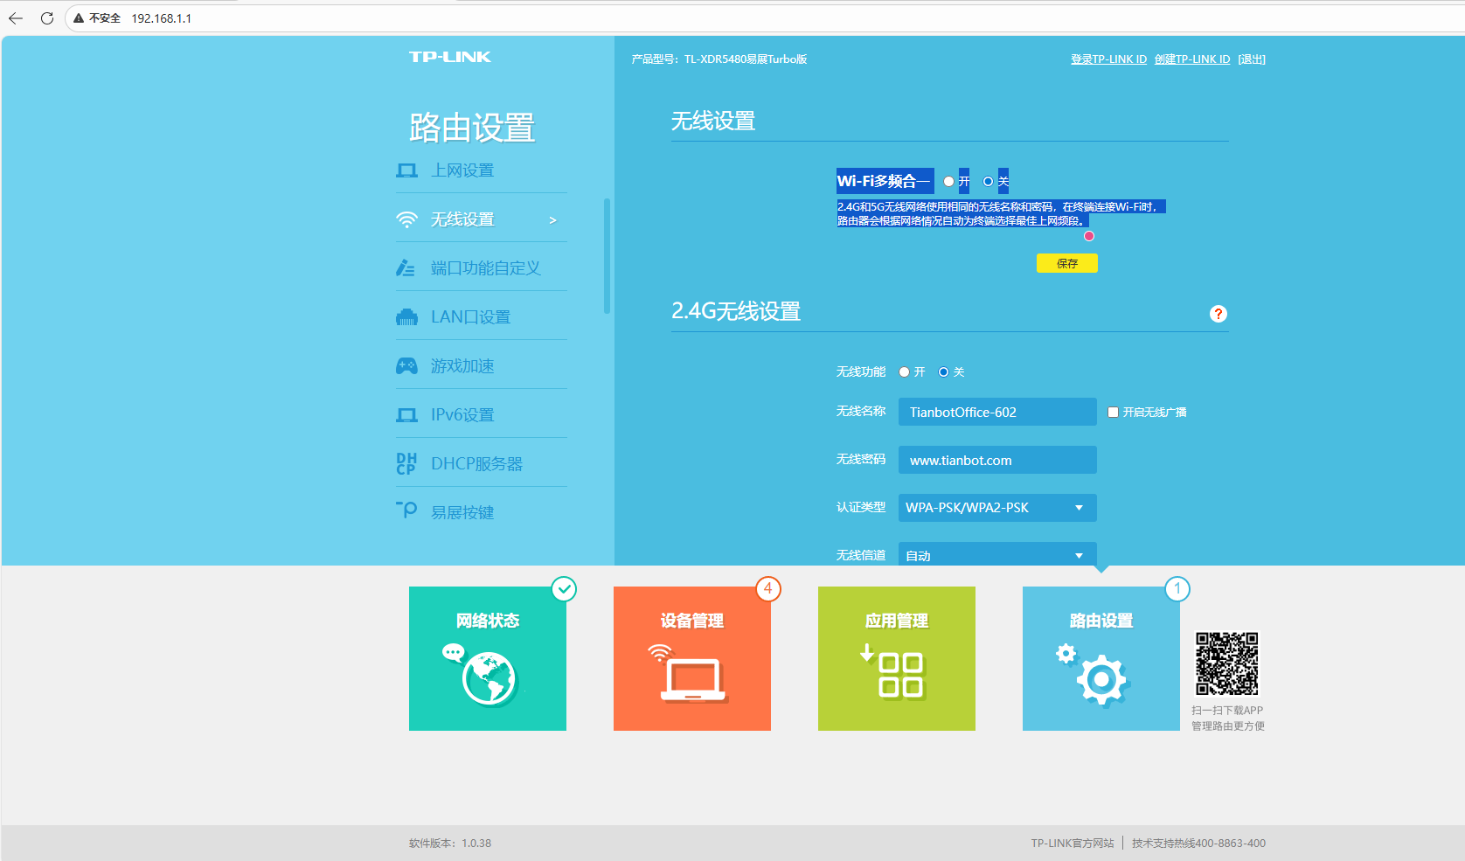This screenshot has height=861, width=1465.
Task: Turn on Wi-Fi多频合一 radio option 开
Action: (x=948, y=182)
